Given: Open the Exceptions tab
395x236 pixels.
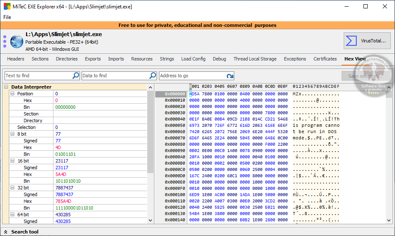Looking at the screenshot, I should pos(295,59).
